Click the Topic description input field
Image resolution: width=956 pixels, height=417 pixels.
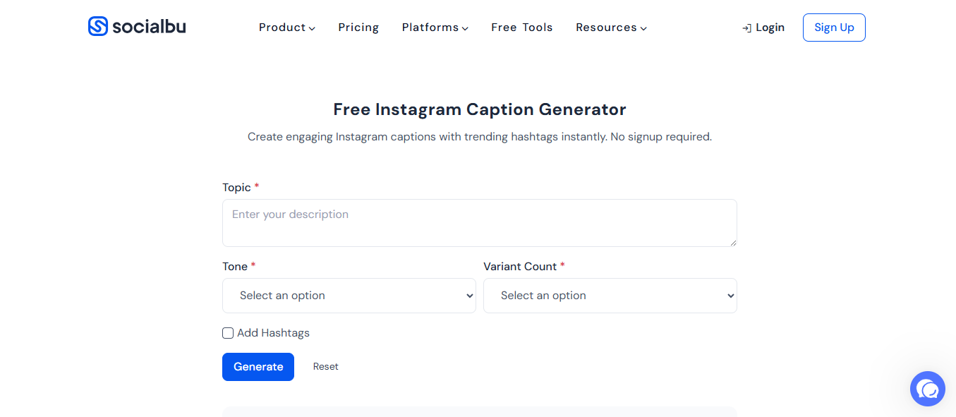pyautogui.click(x=479, y=222)
